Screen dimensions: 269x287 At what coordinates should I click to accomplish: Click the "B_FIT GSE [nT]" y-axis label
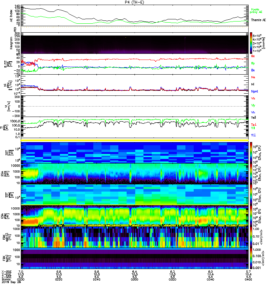coord(8,64)
